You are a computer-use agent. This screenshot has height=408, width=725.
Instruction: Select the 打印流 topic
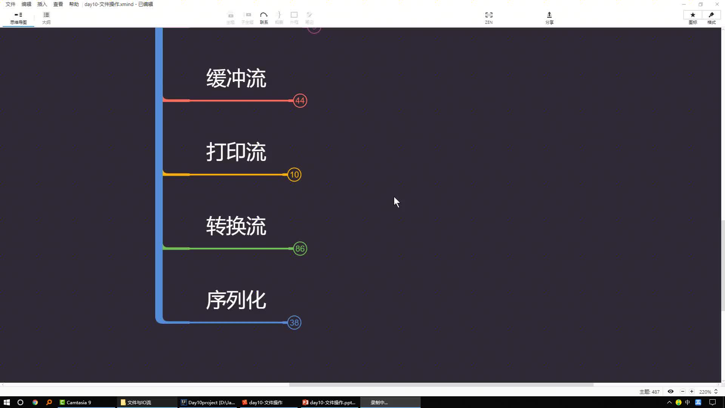(236, 152)
